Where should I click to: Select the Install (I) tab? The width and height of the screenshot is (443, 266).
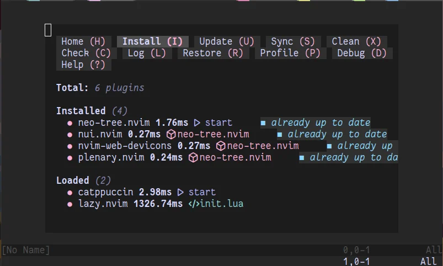[x=153, y=41]
